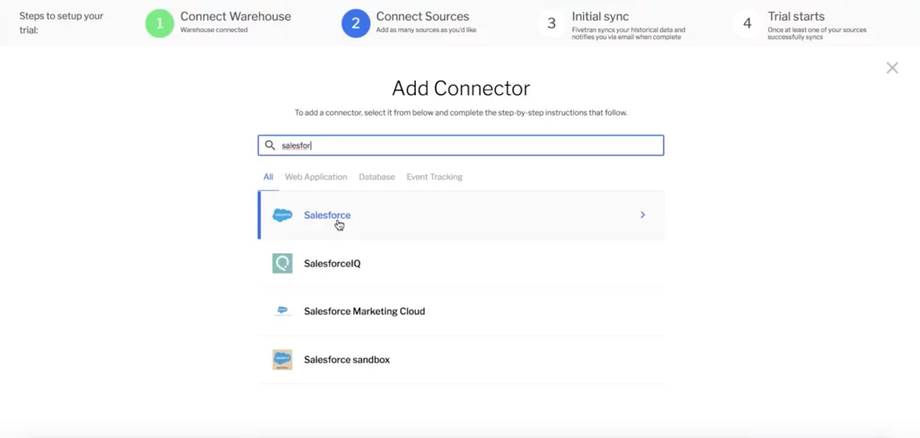Click the Warehouse connected status text

pyautogui.click(x=214, y=30)
